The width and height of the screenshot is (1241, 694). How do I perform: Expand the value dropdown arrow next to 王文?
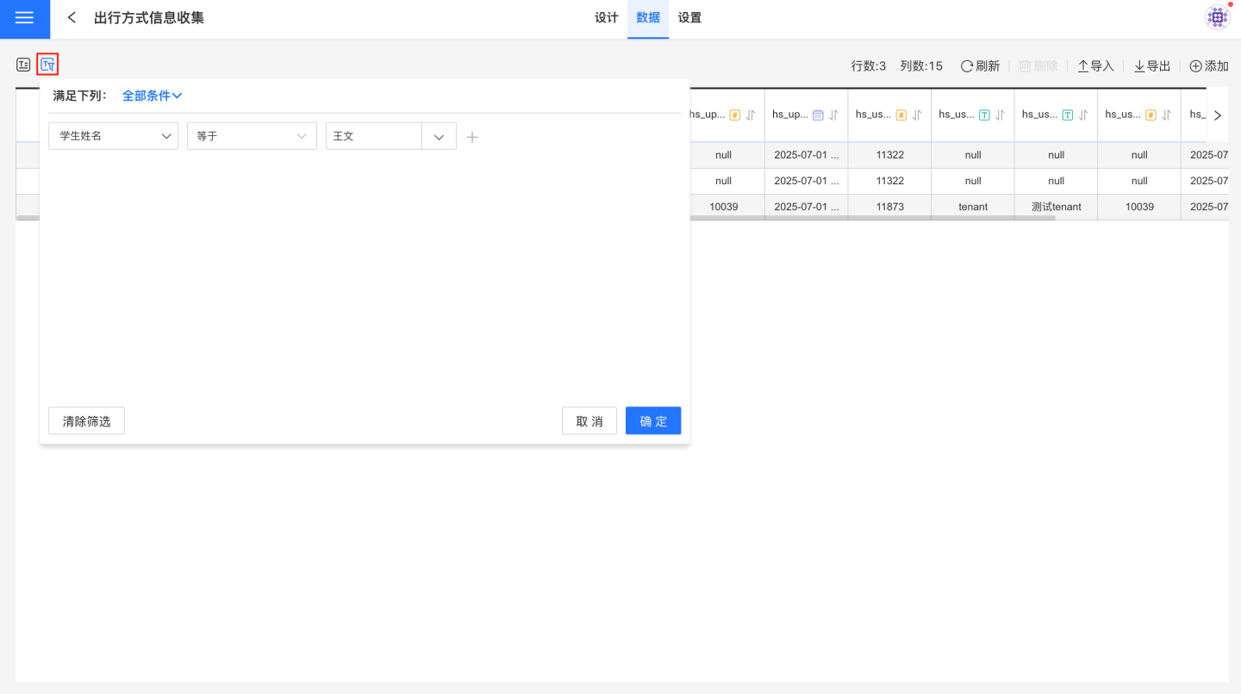coord(439,136)
